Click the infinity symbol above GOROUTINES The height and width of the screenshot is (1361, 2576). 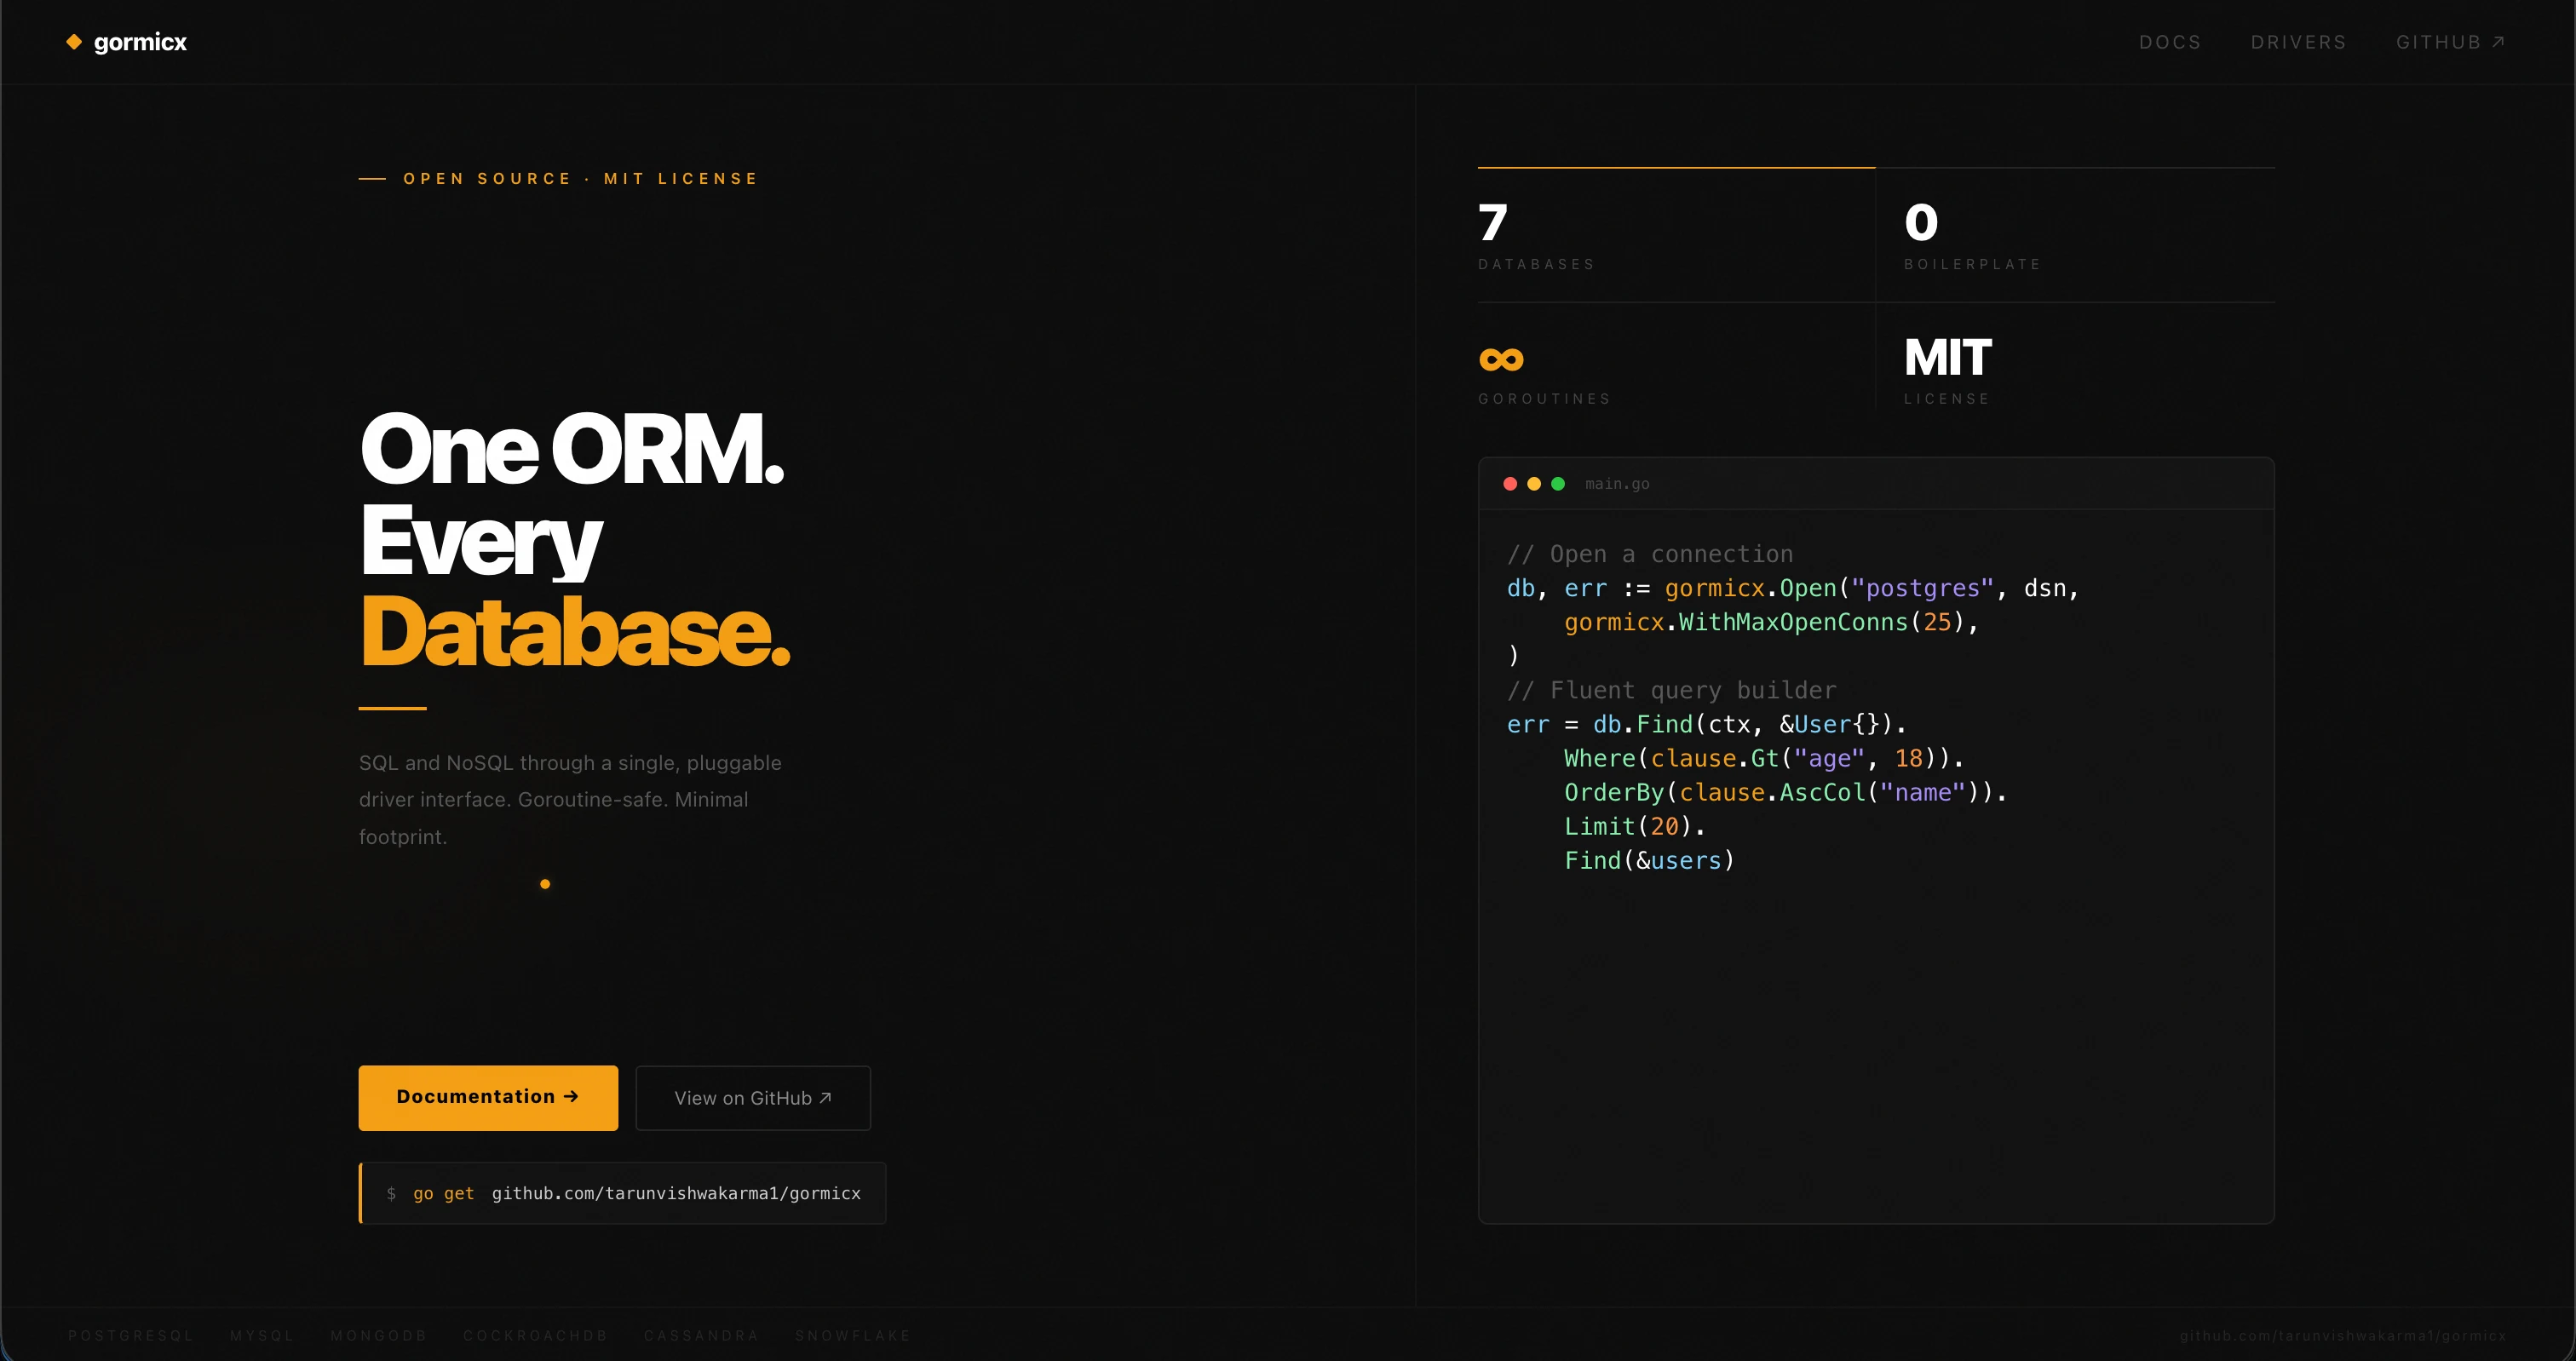pyautogui.click(x=1501, y=359)
